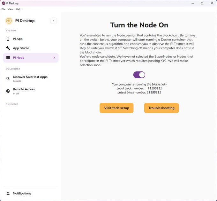Viewport: 217px width, 201px height.
Task: Click the Pi Desktop logo icon in sidebar
Action: pos(9,21)
